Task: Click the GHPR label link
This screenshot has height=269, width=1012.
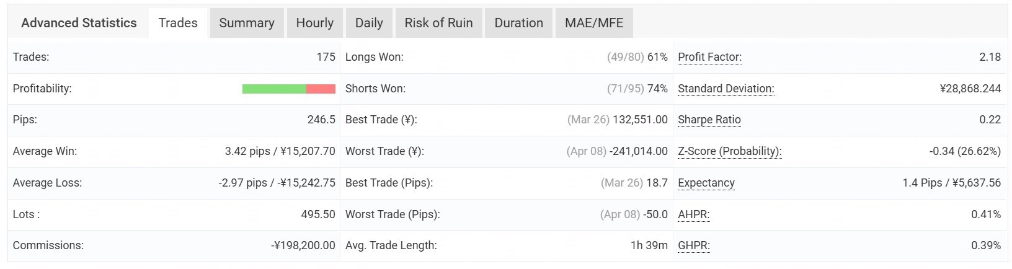Action: (x=693, y=245)
